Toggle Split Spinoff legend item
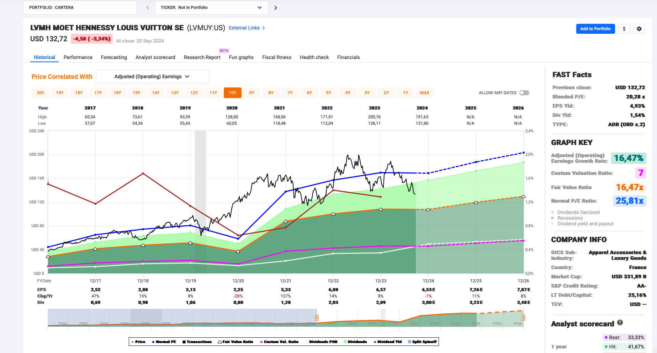Viewport: 657px width, 353px height. pos(422,342)
